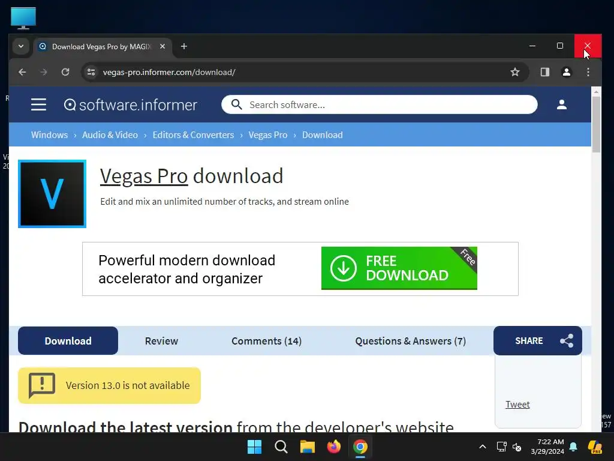This screenshot has width=614, height=461.
Task: Click the Download breadcrumb item
Action: coord(322,135)
